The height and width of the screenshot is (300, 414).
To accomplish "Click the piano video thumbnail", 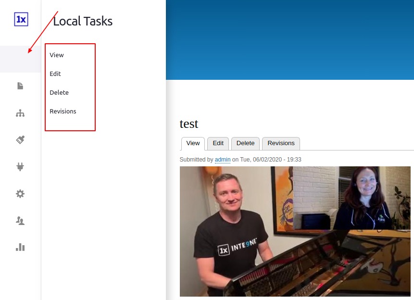I will pyautogui.click(x=295, y=231).
